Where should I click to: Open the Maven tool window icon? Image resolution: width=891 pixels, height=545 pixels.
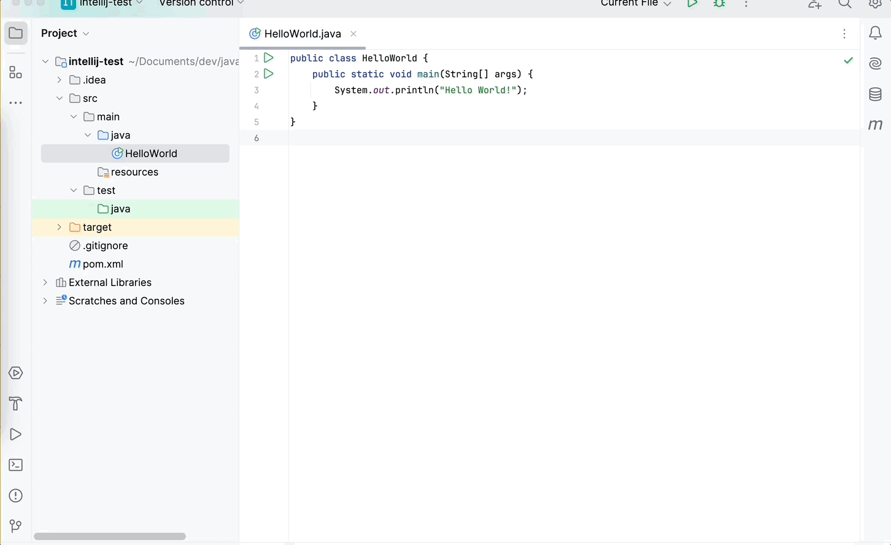pyautogui.click(x=876, y=125)
